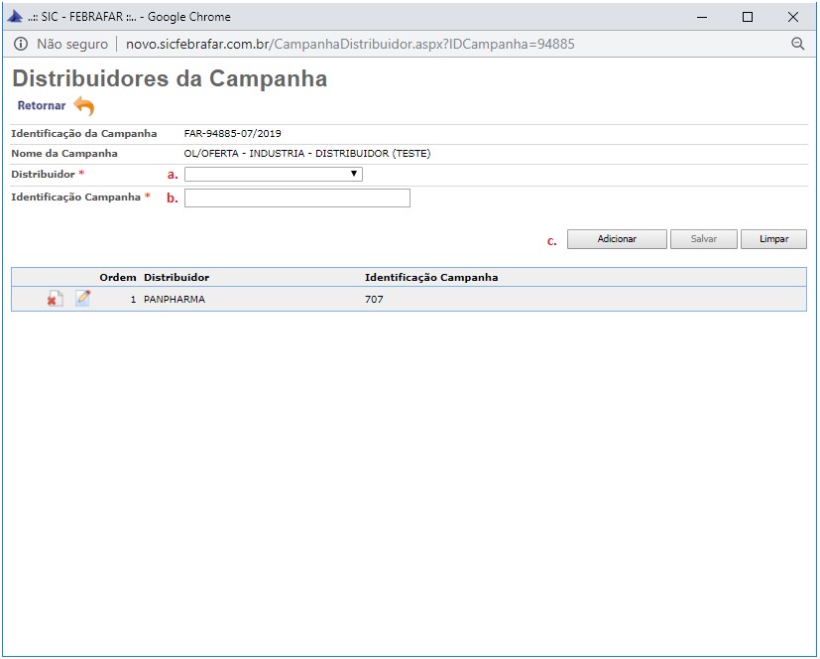
Task: Click the Ordem column header
Action: (x=117, y=277)
